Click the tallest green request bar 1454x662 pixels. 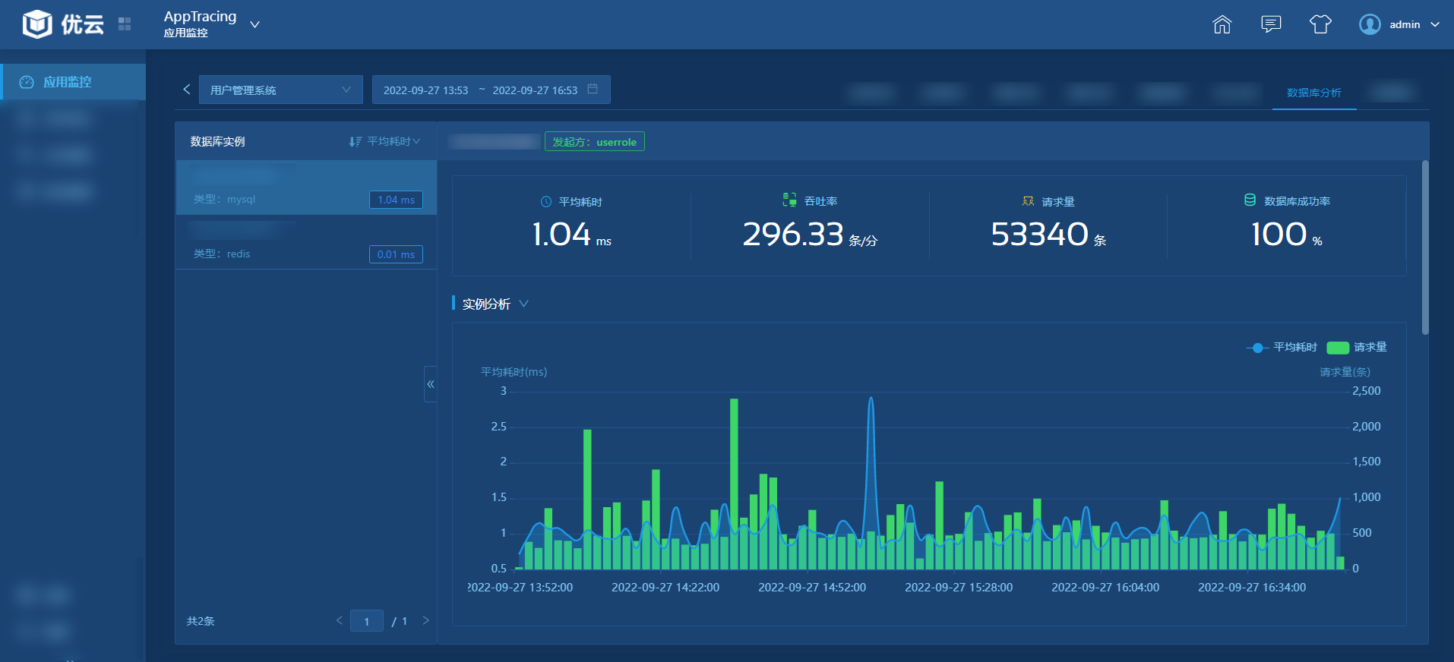click(734, 484)
